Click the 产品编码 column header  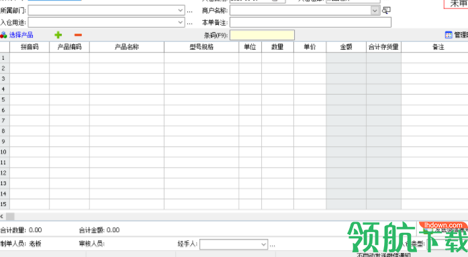[x=69, y=47]
